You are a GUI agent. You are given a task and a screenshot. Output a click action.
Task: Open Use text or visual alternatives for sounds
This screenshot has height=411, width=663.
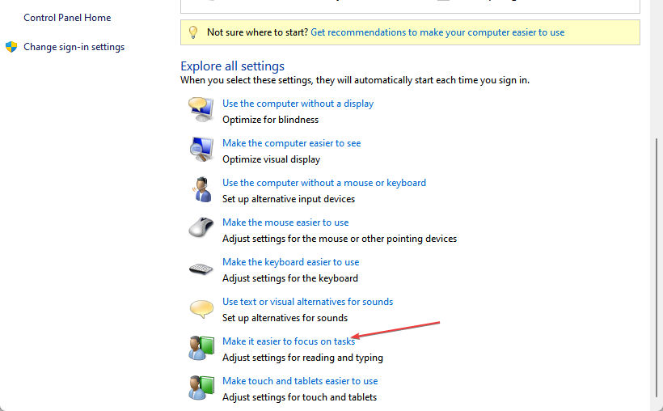(307, 302)
